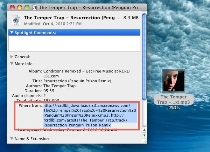Click the 'Modified: Oct 4, 2010 2:21 PM' text
210x152 pixels.
coord(53,24)
